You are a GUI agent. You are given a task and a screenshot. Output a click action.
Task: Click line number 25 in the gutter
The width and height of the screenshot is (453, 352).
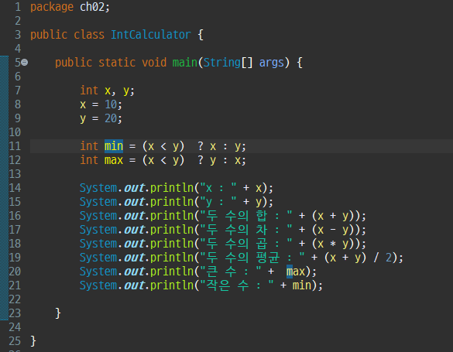[x=15, y=341]
